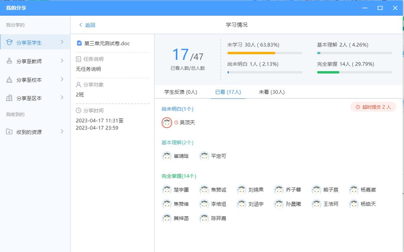Click the 收到的资源 inbox icon
This screenshot has height=252, width=404.
click(x=9, y=132)
